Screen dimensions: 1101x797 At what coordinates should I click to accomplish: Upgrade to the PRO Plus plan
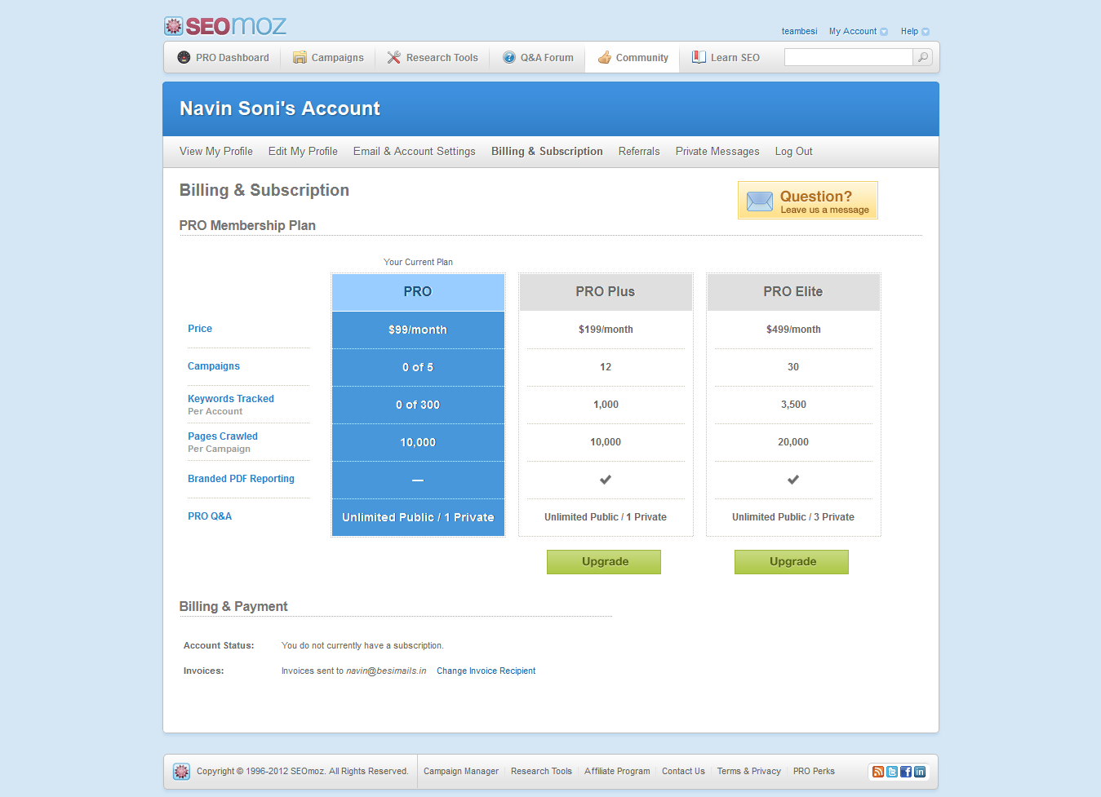tap(604, 562)
